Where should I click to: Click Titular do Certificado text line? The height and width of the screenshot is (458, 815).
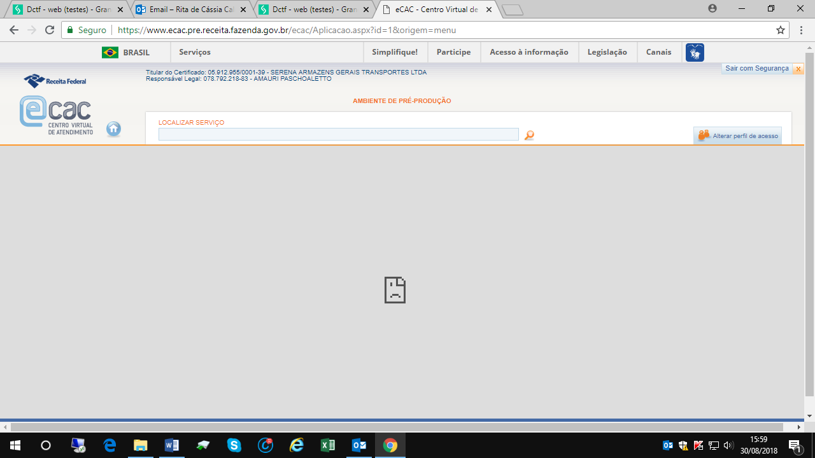pos(286,73)
